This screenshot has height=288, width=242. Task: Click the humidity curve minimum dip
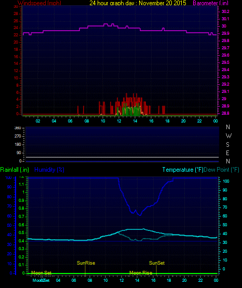pos(140,215)
